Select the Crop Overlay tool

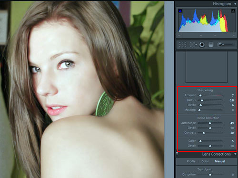(183, 45)
